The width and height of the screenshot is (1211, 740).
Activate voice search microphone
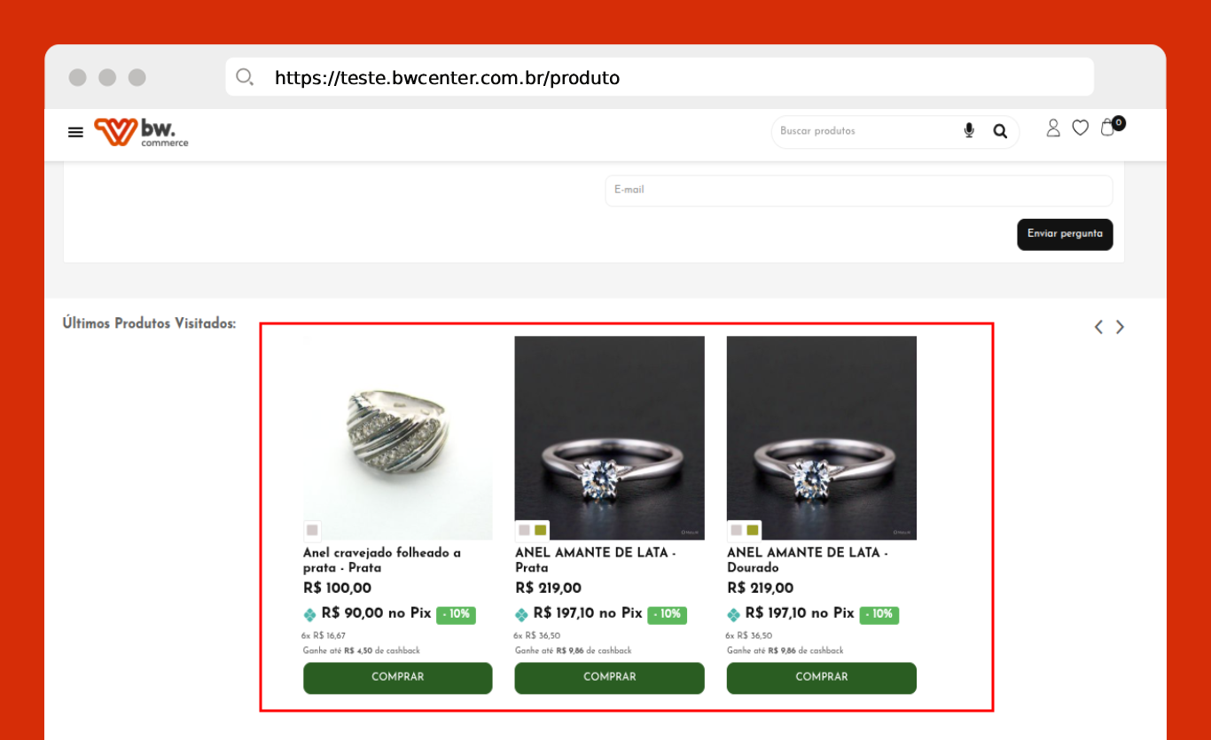969,131
